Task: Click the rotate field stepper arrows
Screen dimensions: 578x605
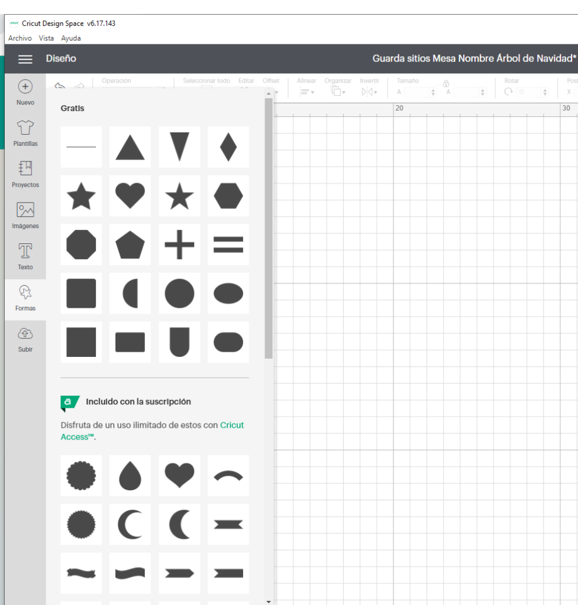Action: (545, 92)
